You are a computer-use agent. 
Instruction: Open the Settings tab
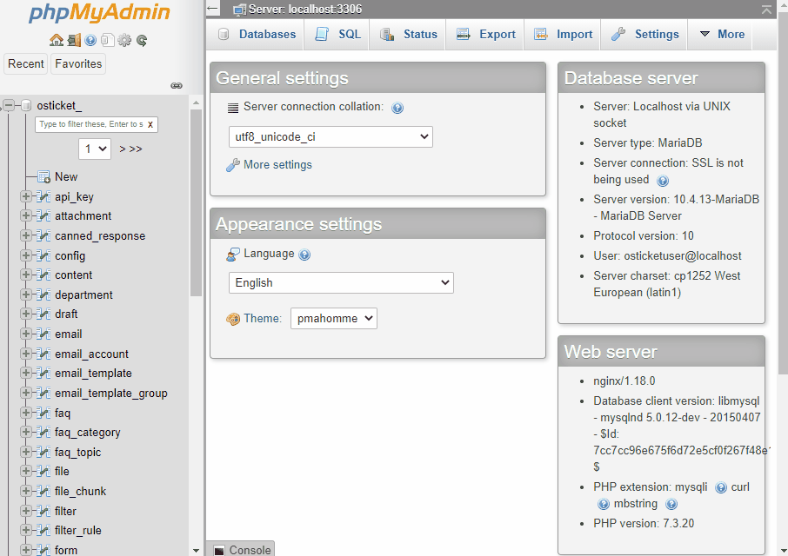pyautogui.click(x=645, y=34)
